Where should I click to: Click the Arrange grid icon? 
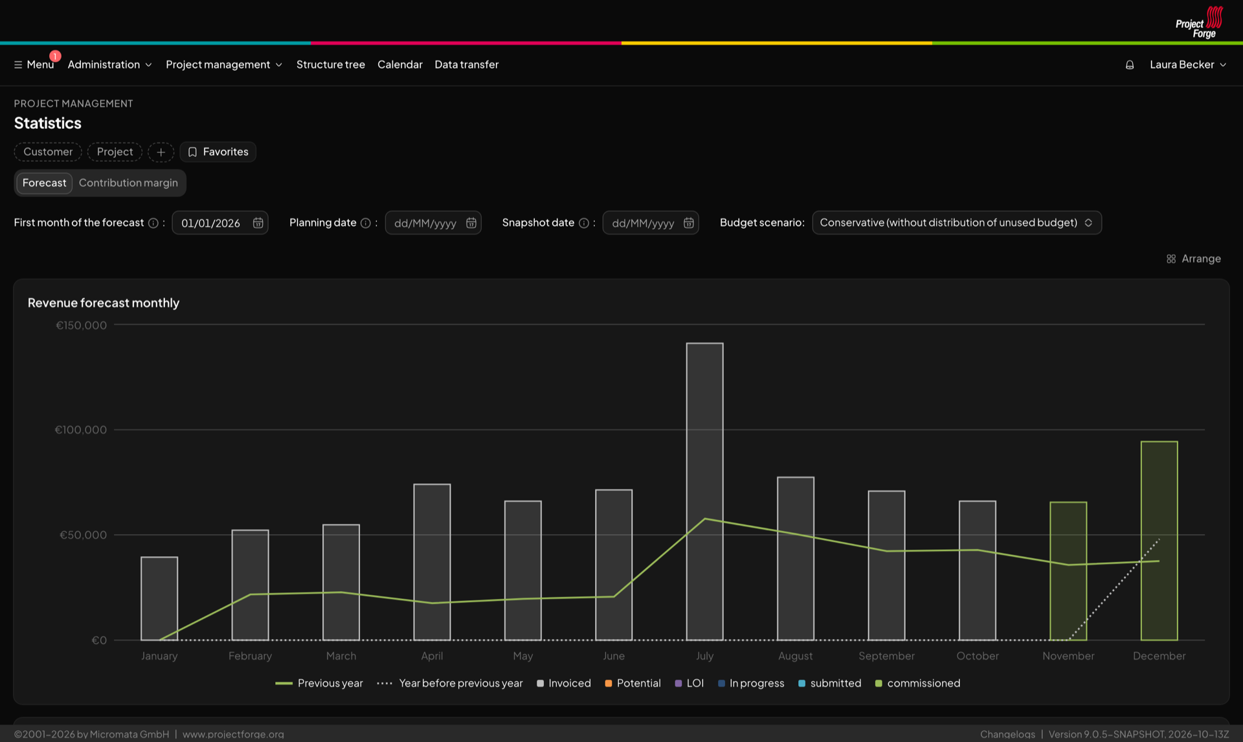pyautogui.click(x=1171, y=259)
